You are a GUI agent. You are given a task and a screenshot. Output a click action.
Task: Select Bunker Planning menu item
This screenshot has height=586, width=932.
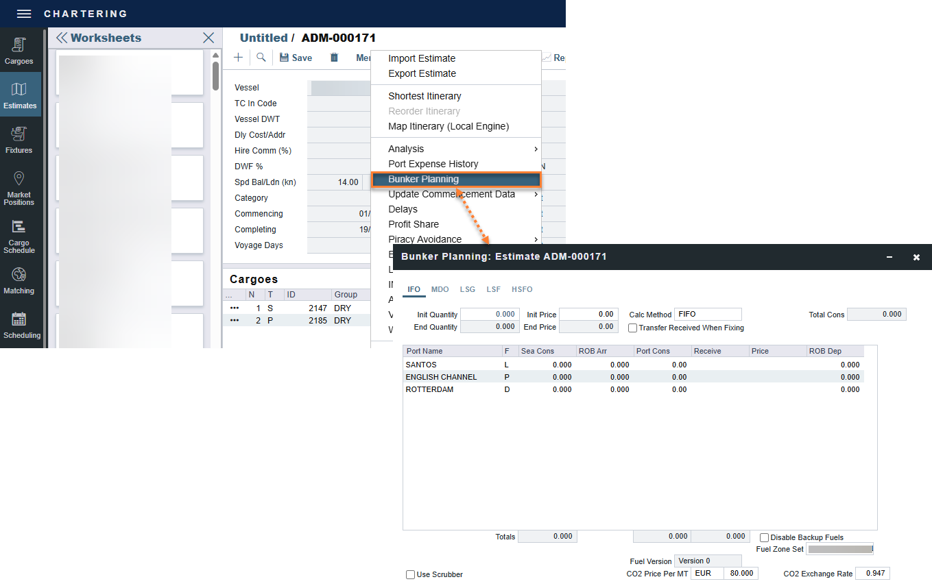[x=456, y=180]
